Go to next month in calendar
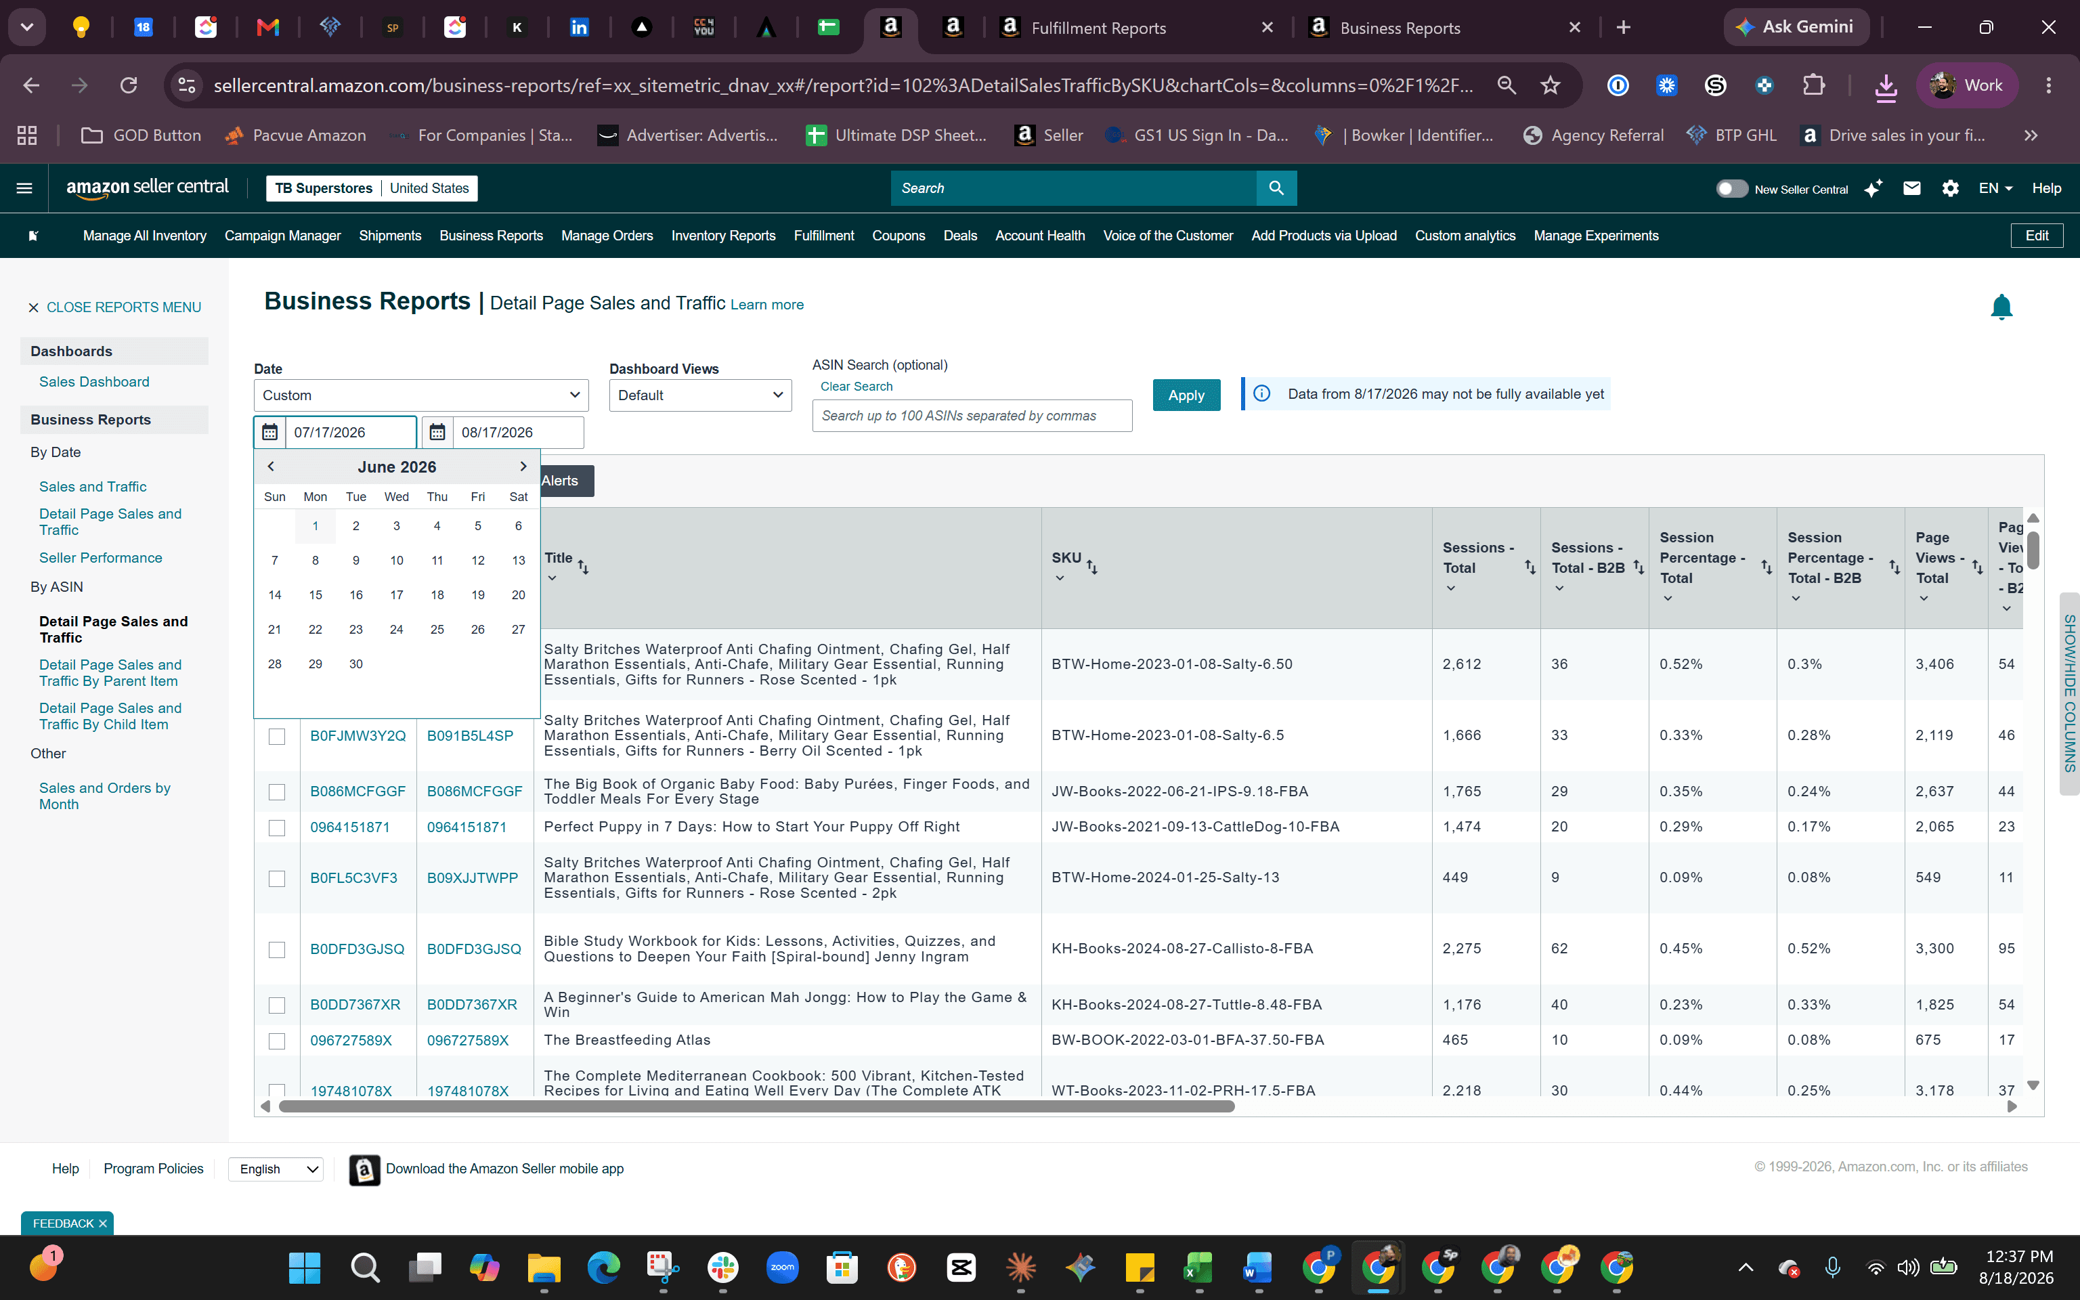This screenshot has height=1300, width=2080. click(x=523, y=467)
